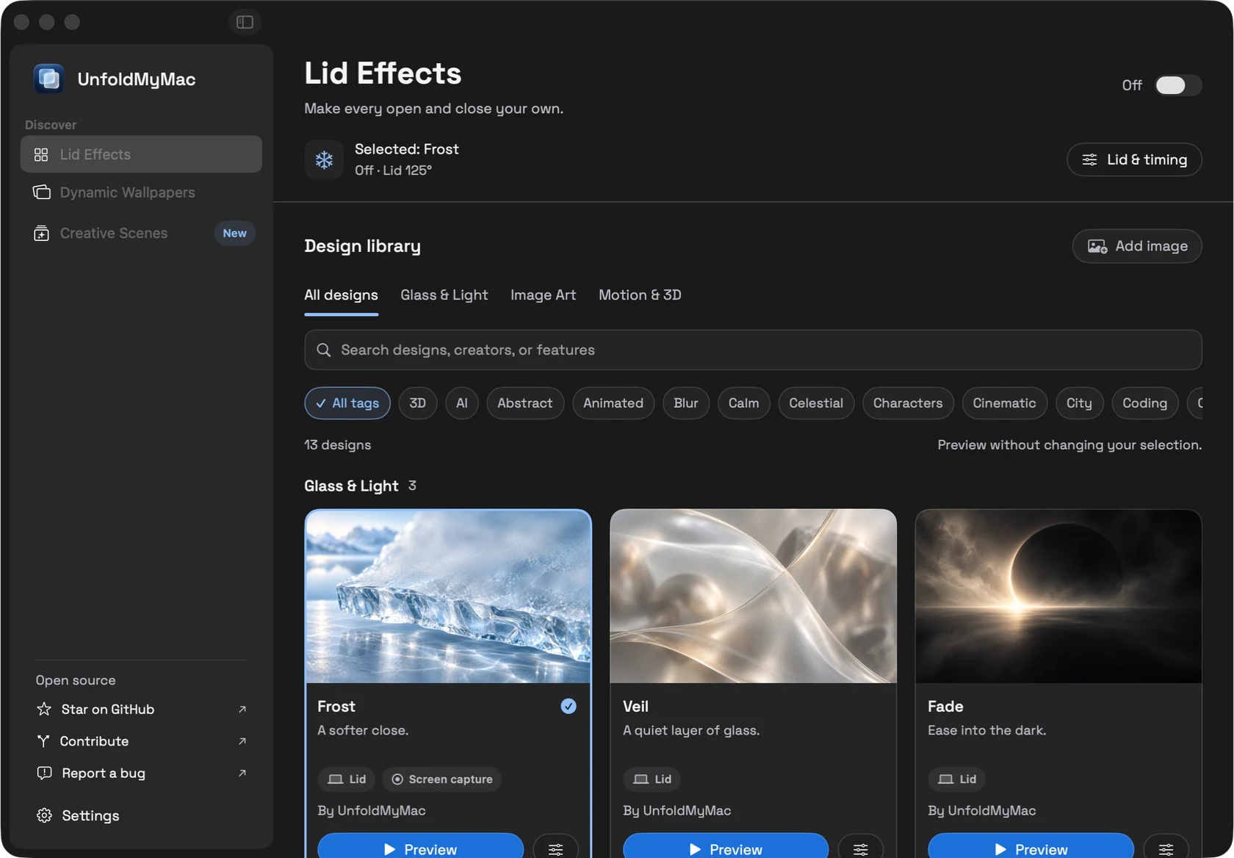This screenshot has height=858, width=1234.
Task: Switch to the Glass & Light tab
Action: click(x=444, y=295)
